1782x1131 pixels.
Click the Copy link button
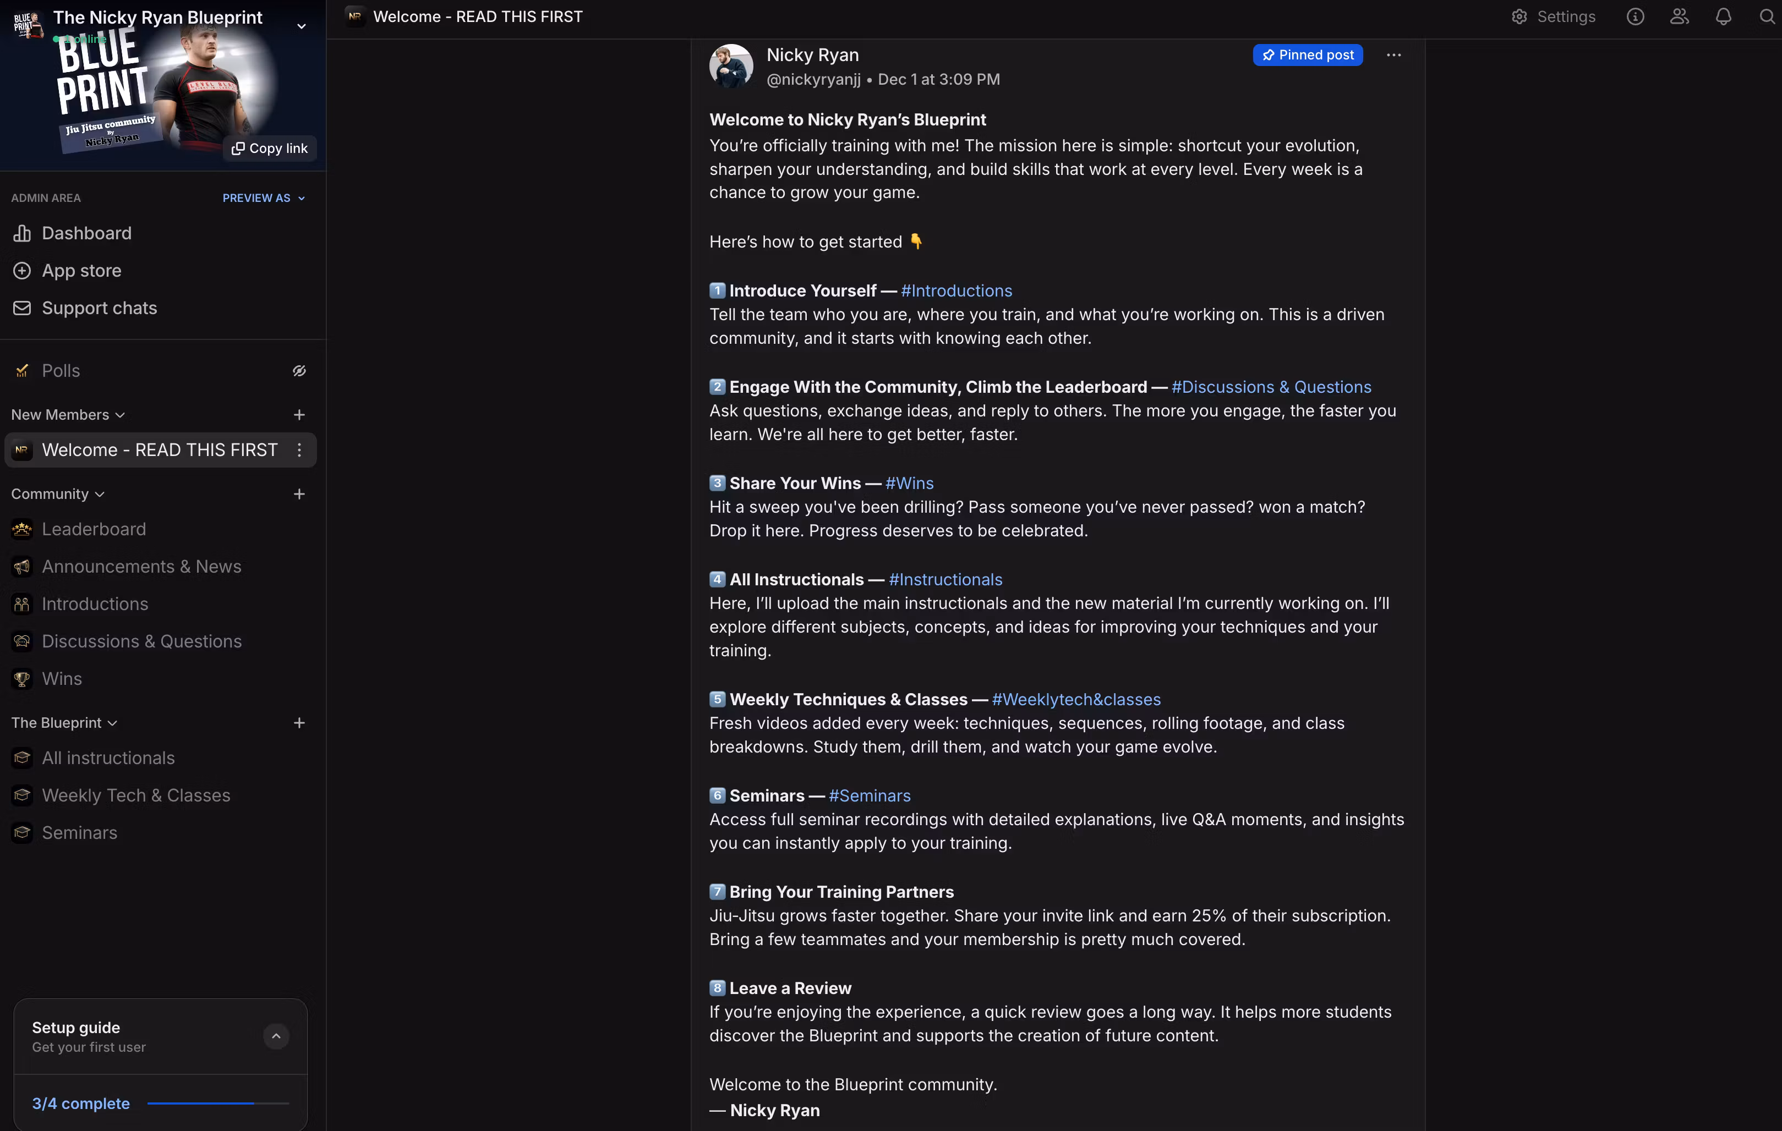(269, 149)
